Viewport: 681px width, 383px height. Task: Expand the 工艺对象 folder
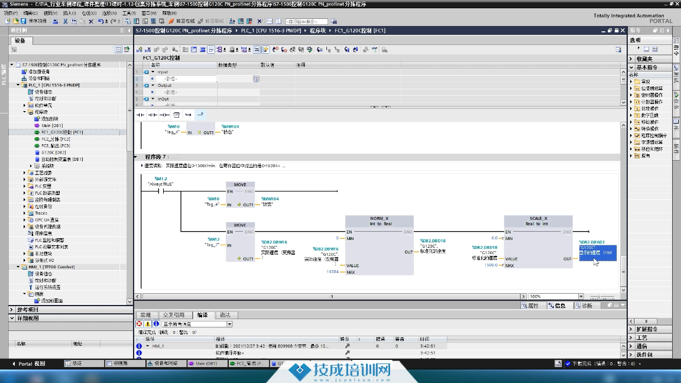coord(25,173)
